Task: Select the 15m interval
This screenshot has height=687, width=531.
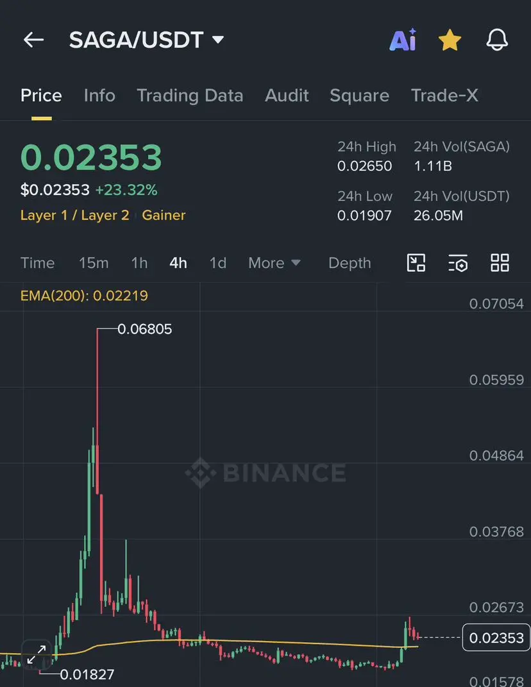Action: (94, 263)
